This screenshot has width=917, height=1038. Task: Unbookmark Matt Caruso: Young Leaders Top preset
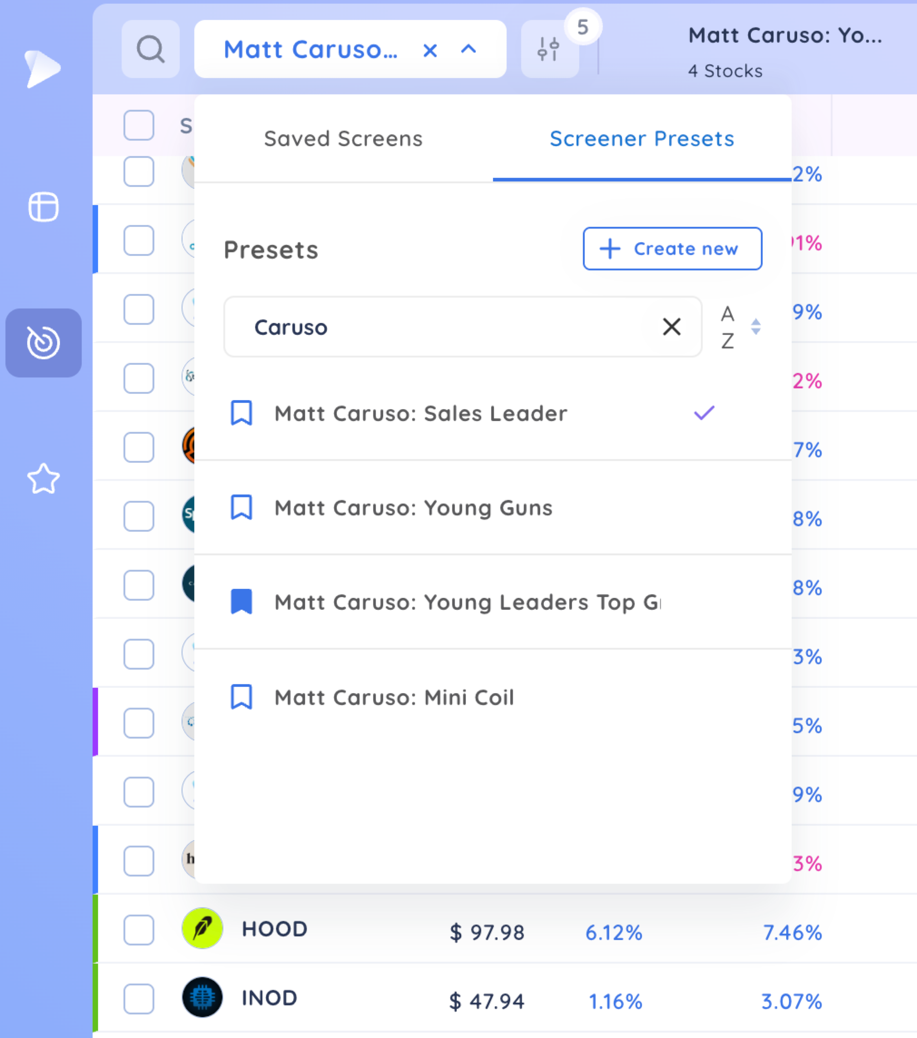click(x=242, y=602)
